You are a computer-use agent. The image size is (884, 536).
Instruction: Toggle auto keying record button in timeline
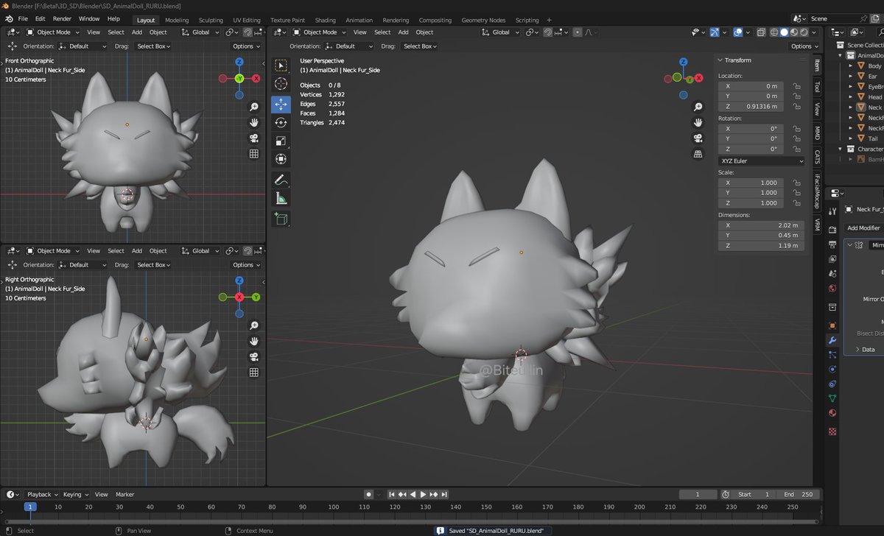pos(368,494)
